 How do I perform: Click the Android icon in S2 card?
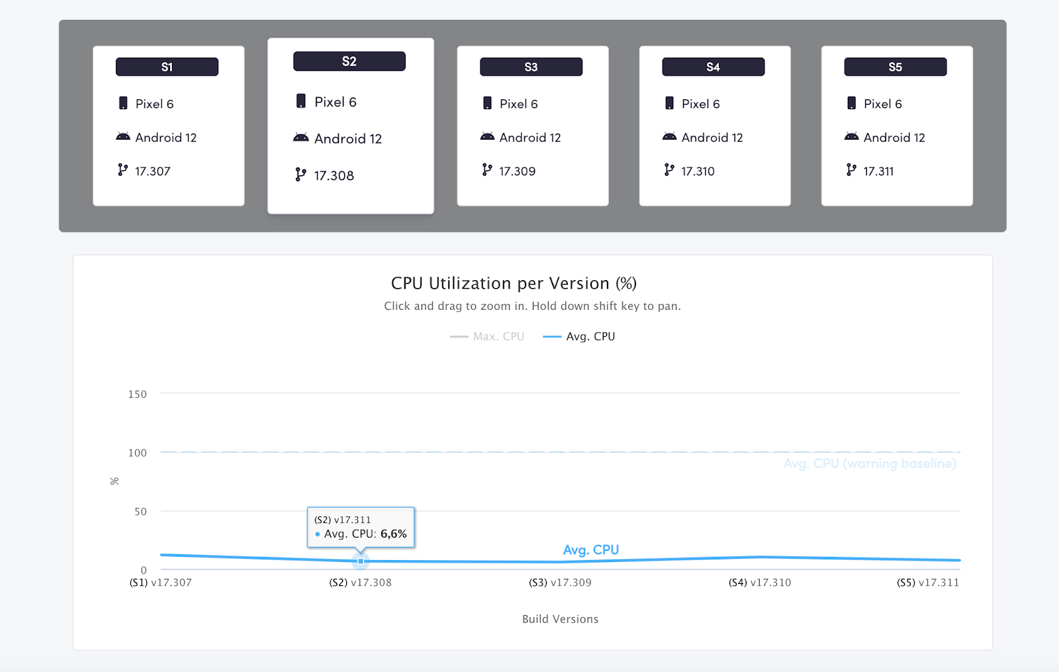click(301, 138)
